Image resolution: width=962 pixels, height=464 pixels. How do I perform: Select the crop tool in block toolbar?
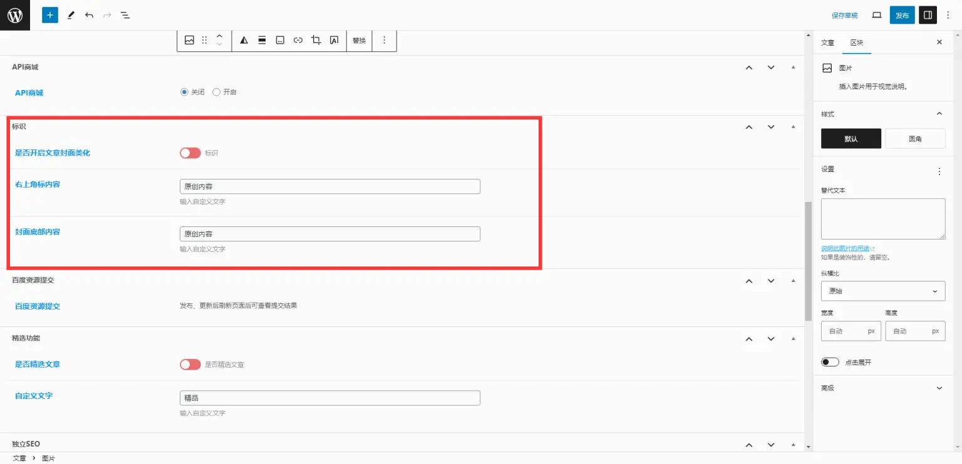(x=316, y=40)
